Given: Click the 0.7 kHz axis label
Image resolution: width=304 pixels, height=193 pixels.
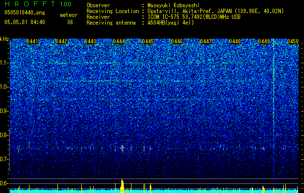Looking at the screenshot, I should (x=3, y=159).
